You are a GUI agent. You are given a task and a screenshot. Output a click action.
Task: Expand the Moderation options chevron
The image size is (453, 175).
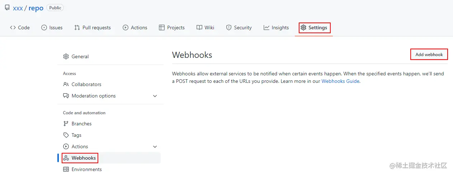[x=155, y=96]
